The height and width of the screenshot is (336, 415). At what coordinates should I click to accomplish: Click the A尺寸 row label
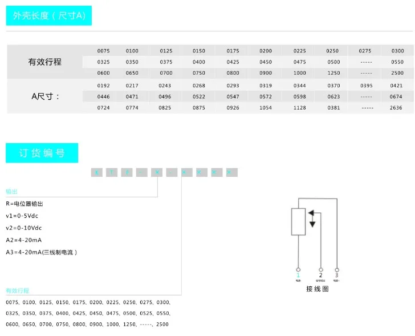(x=45, y=96)
